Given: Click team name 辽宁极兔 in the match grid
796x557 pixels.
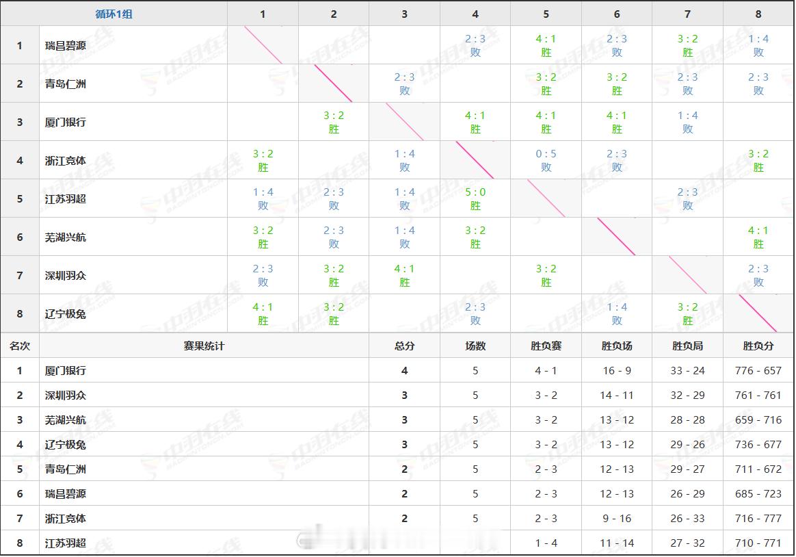Looking at the screenshot, I should coord(66,314).
